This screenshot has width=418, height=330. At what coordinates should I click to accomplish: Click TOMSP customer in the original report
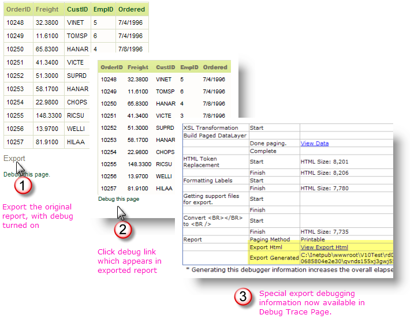coord(77,36)
